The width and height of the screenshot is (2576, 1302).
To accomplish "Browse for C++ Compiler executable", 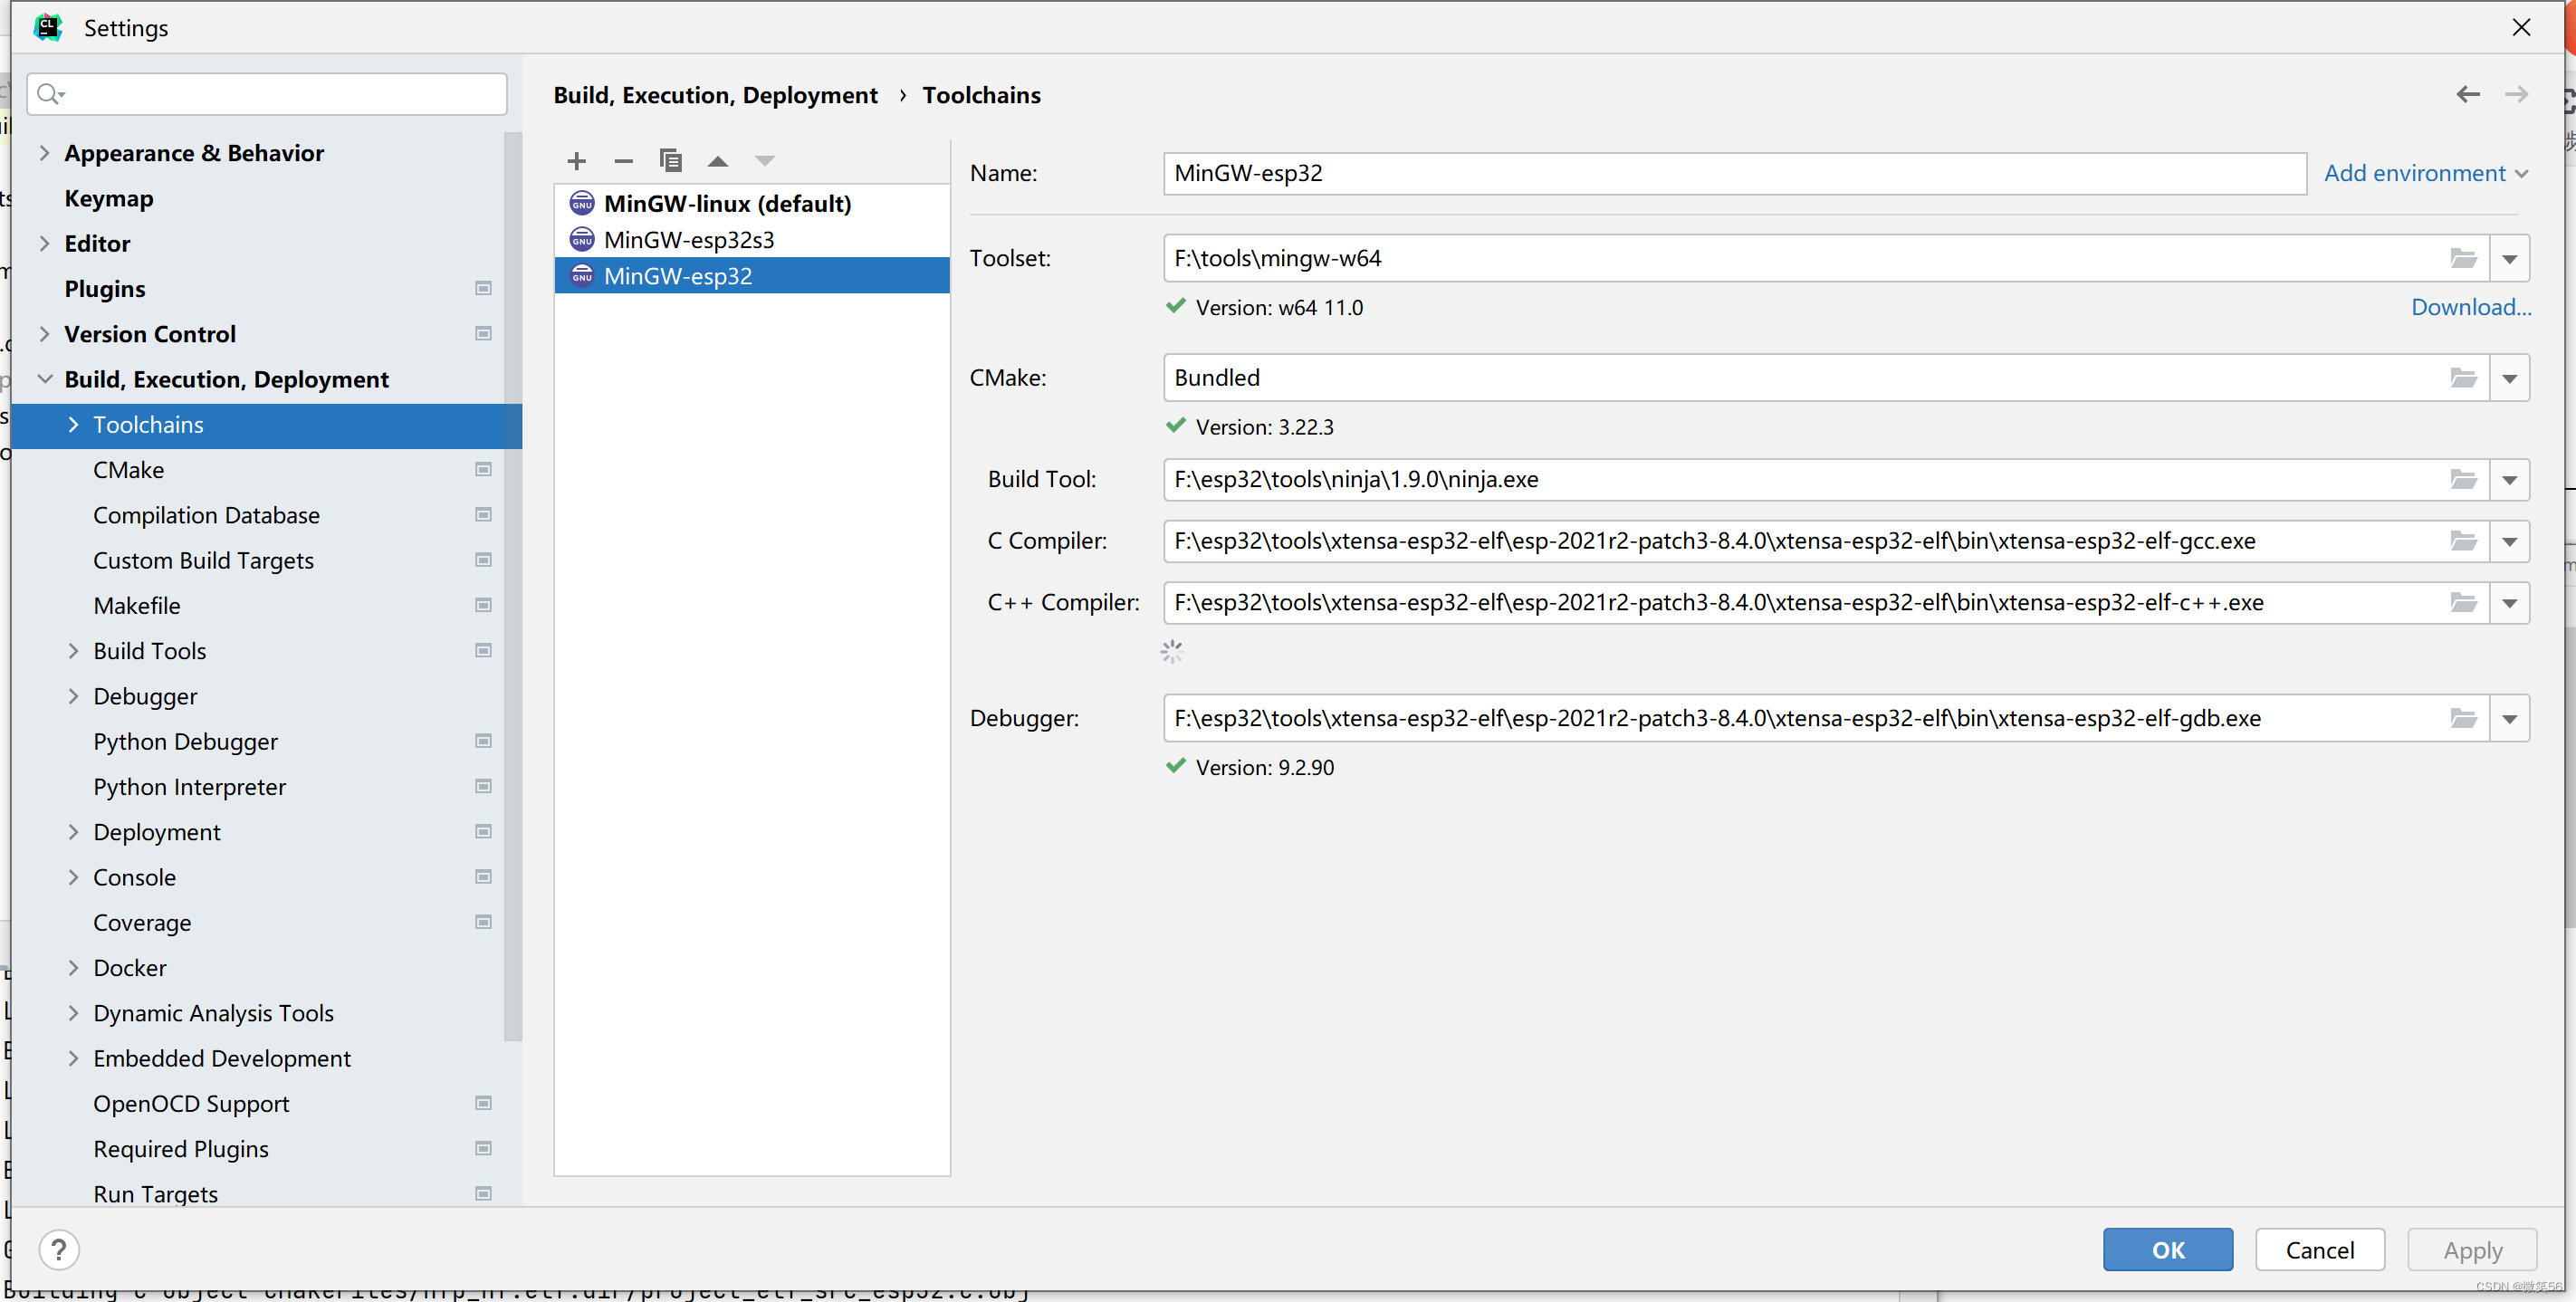I will [x=2463, y=603].
